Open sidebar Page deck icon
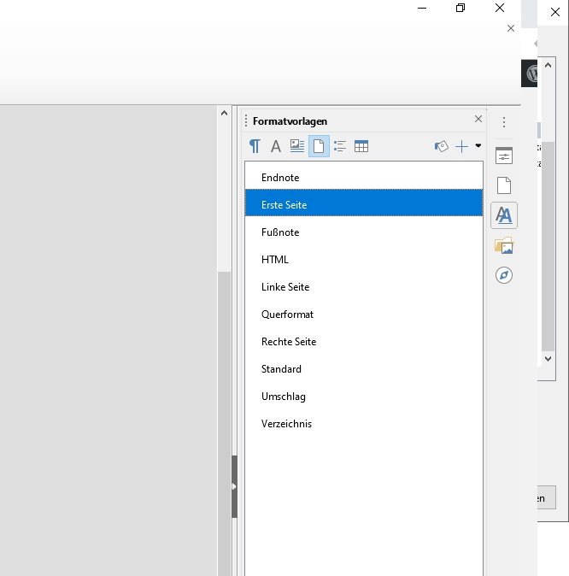This screenshot has width=569, height=576. click(504, 185)
